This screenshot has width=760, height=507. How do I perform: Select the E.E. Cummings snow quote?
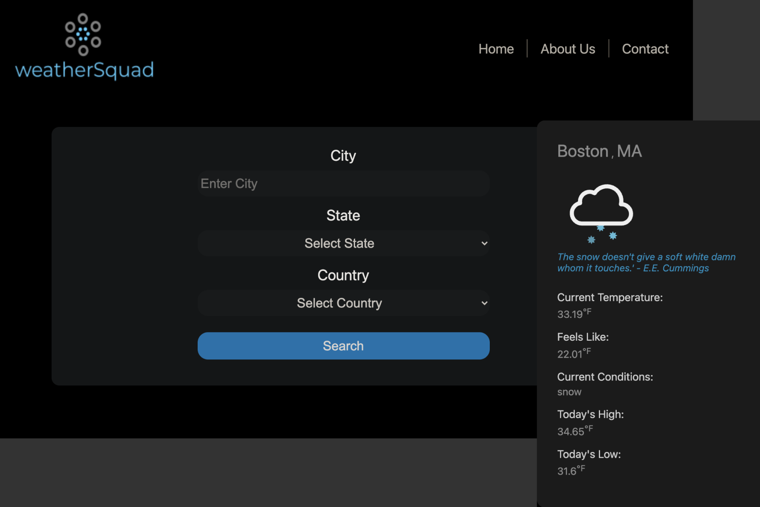click(645, 263)
